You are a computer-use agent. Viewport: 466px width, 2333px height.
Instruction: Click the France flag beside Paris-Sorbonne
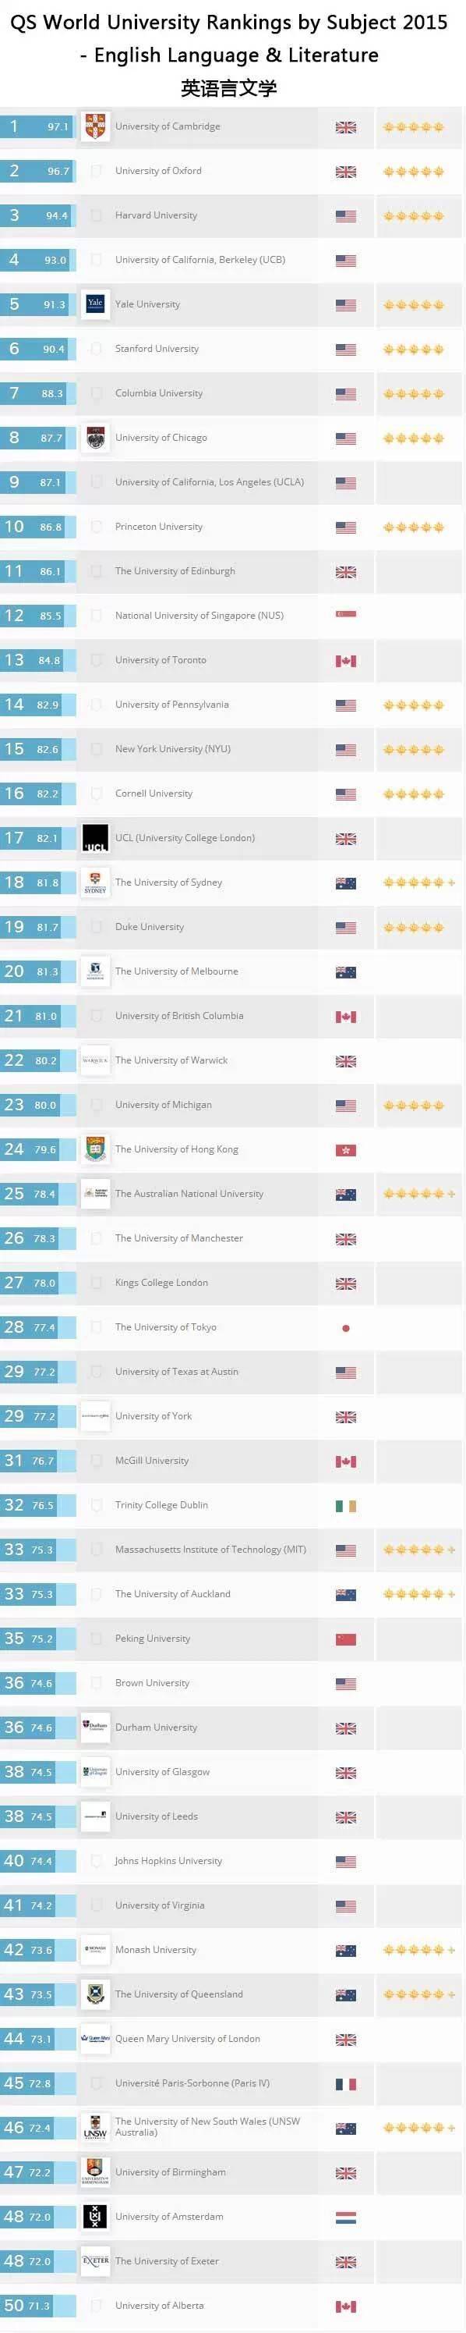pos(346,2084)
